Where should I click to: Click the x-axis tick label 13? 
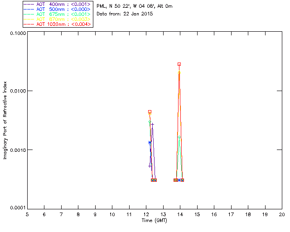[x=163, y=214]
